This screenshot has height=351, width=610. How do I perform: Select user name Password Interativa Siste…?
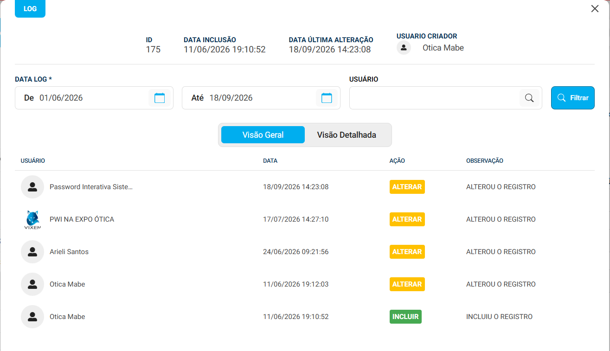coord(91,187)
